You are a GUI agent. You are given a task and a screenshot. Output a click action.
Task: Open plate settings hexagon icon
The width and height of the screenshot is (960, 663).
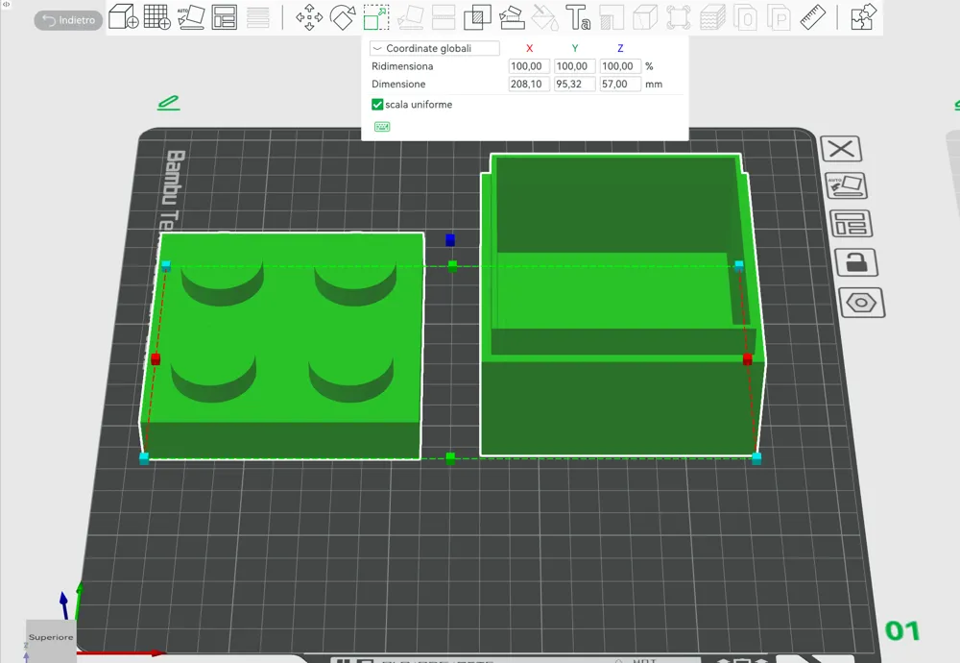(x=862, y=302)
